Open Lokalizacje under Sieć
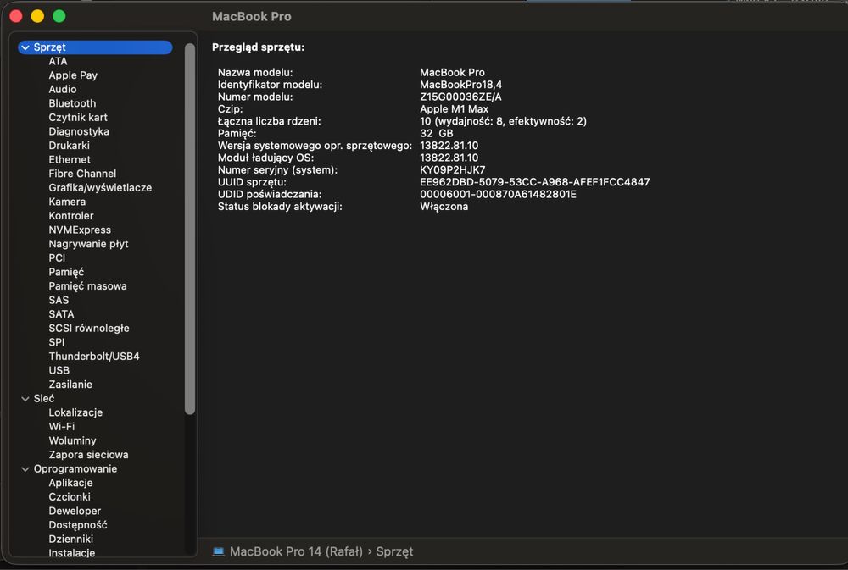Image resolution: width=848 pixels, height=570 pixels. (x=75, y=412)
